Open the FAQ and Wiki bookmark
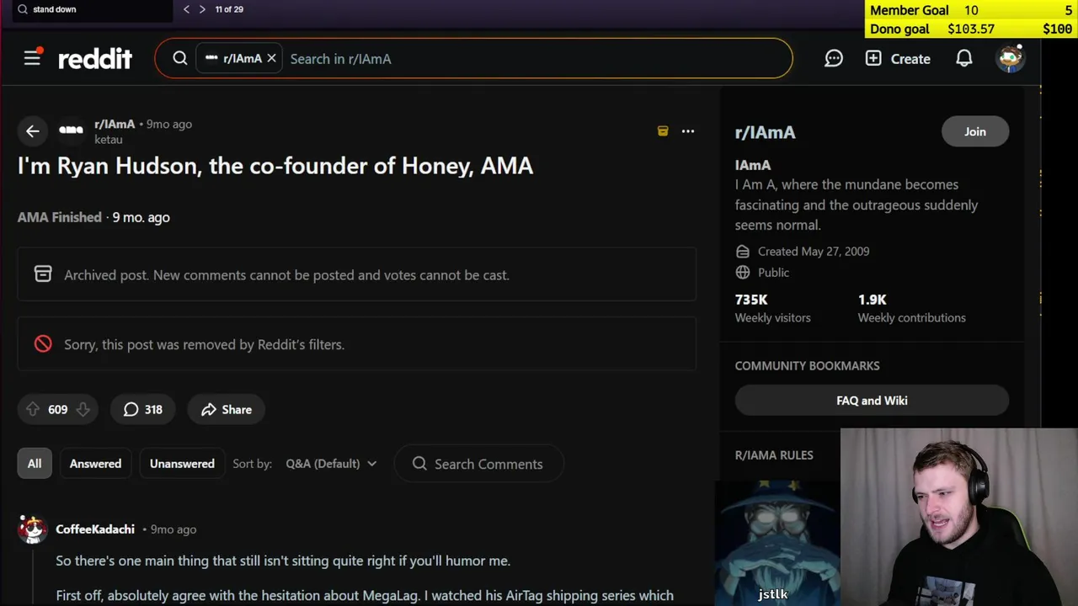The height and width of the screenshot is (606, 1078). click(872, 401)
